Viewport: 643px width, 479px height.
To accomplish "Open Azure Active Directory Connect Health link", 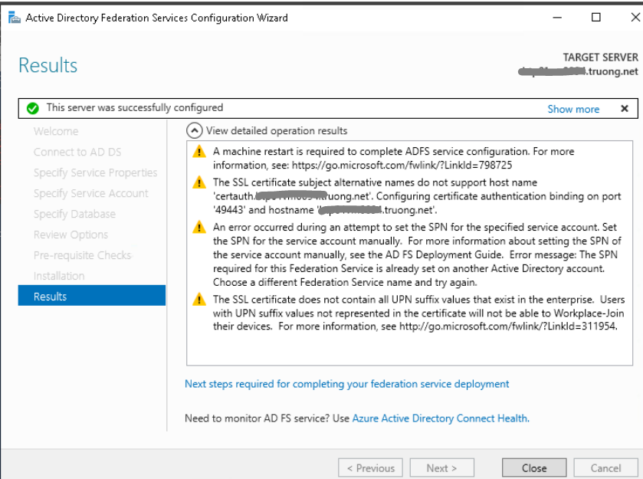I will click(440, 418).
